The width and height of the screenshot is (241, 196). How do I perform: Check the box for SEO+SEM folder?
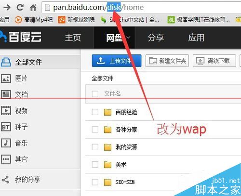(x=95, y=182)
